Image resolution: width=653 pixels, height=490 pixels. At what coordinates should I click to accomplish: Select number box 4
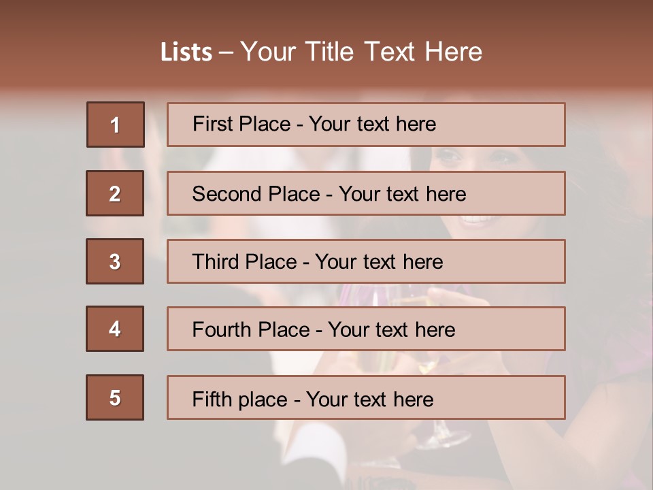click(115, 329)
